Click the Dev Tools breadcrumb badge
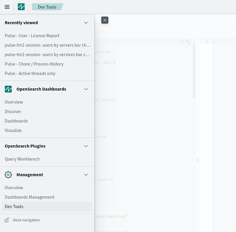 coord(47,7)
